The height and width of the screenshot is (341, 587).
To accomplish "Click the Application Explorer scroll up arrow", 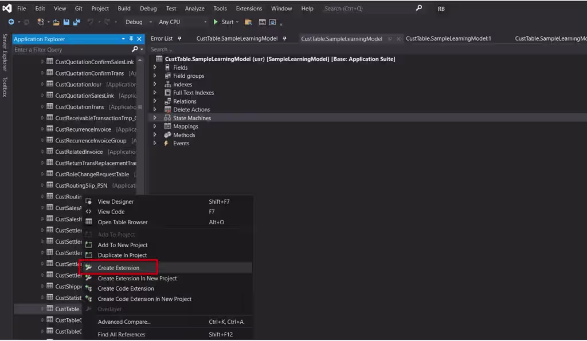I will click(140, 60).
